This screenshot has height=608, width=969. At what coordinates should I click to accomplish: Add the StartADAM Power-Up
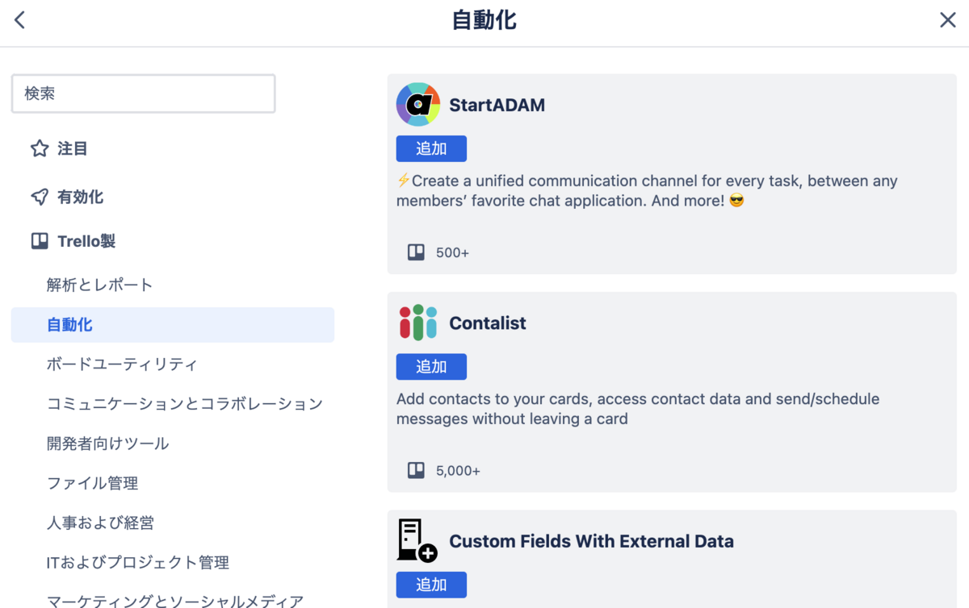click(431, 148)
